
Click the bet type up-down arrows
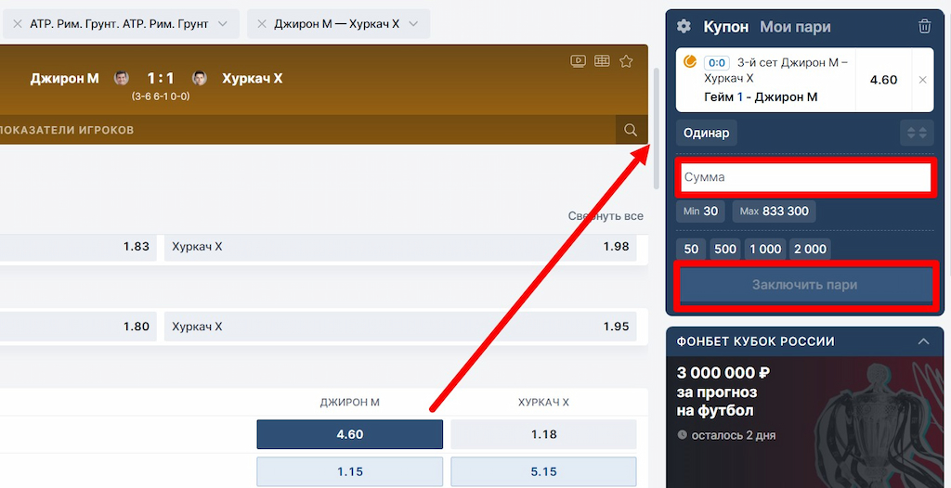pos(917,133)
